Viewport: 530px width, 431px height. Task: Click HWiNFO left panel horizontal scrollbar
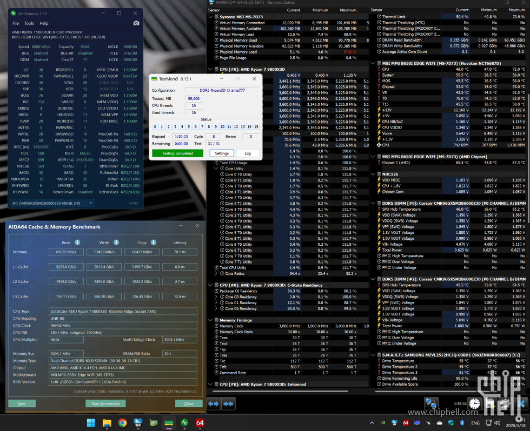click(281, 391)
